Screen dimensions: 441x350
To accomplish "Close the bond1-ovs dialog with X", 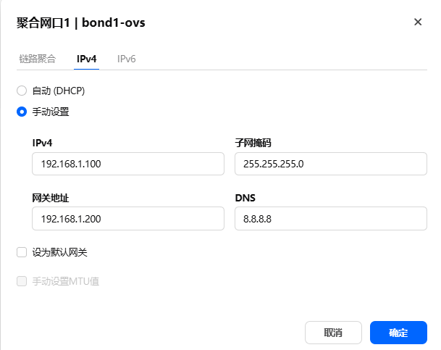I will [418, 22].
